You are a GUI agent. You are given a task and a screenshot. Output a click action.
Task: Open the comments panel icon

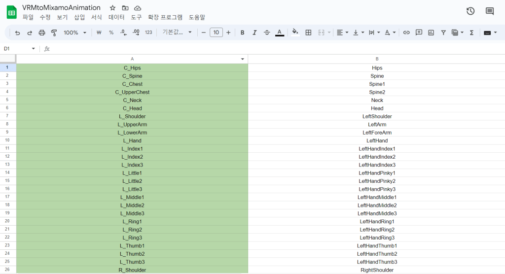pyautogui.click(x=489, y=11)
